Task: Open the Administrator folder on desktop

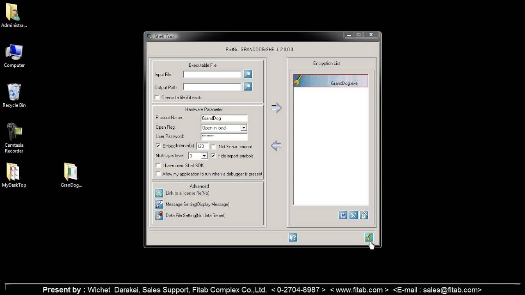Action: 14,16
